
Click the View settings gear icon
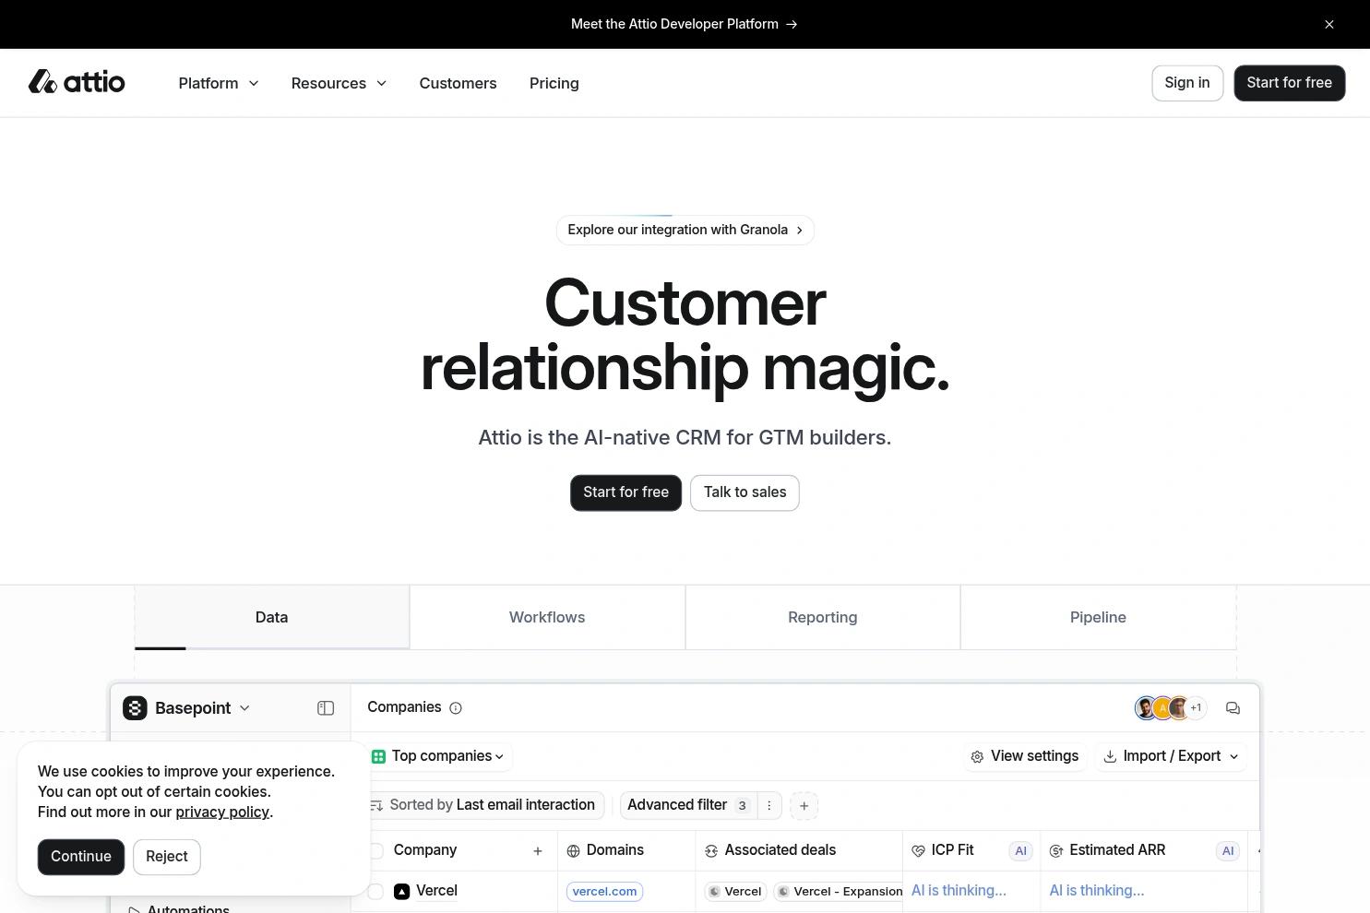pyautogui.click(x=977, y=757)
